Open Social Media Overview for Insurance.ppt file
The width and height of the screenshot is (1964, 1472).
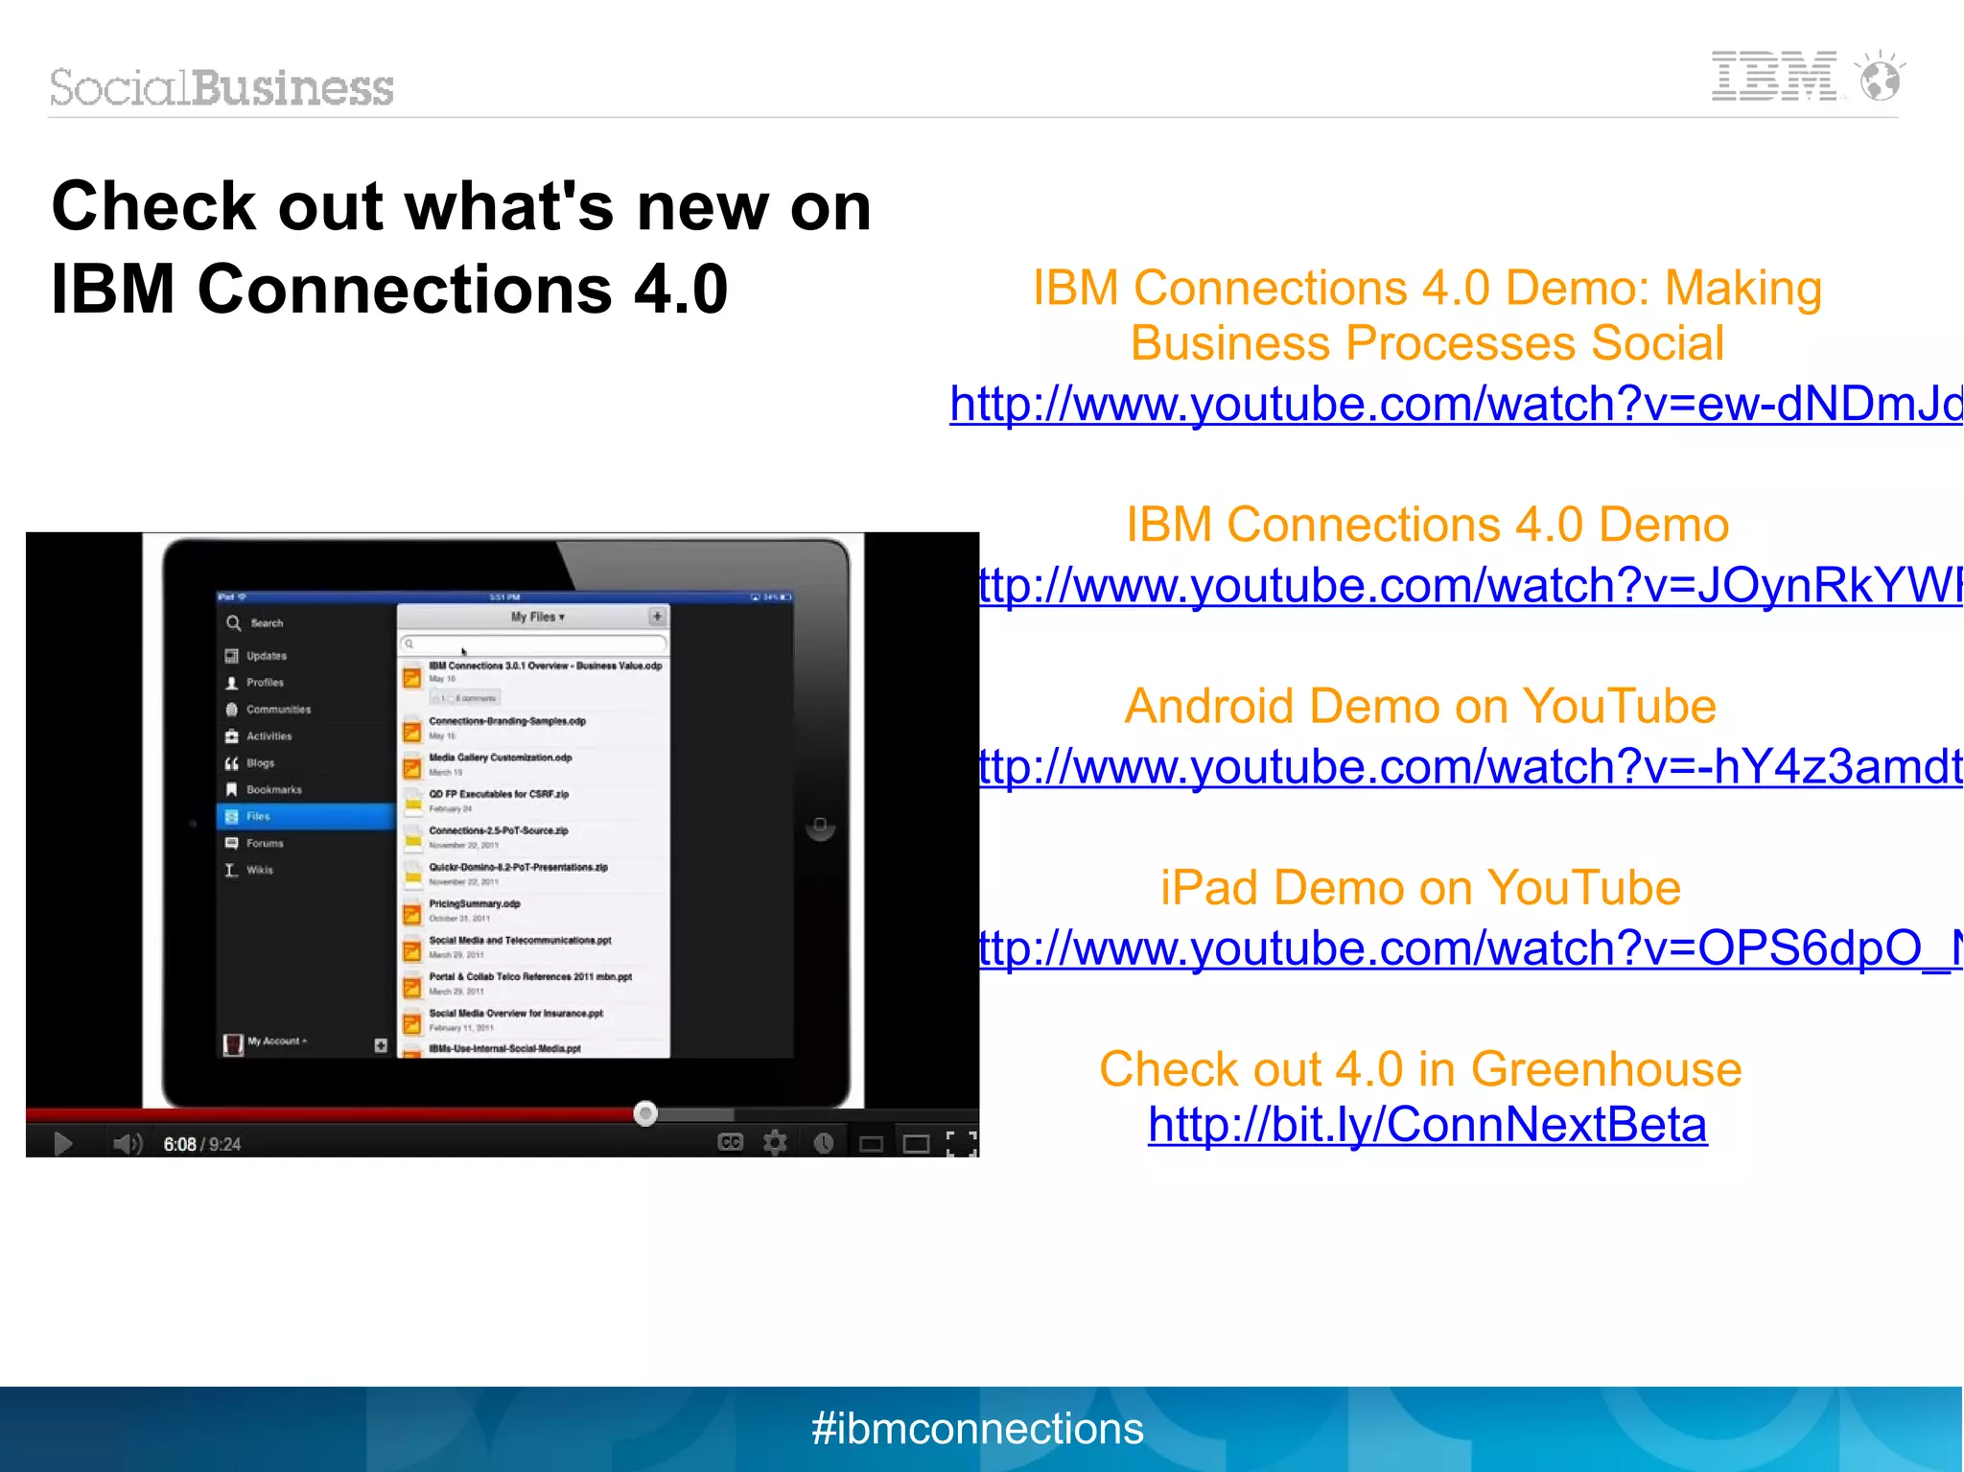533,1020
